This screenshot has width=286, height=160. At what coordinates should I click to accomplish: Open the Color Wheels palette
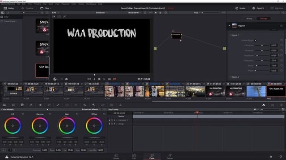[22, 105]
